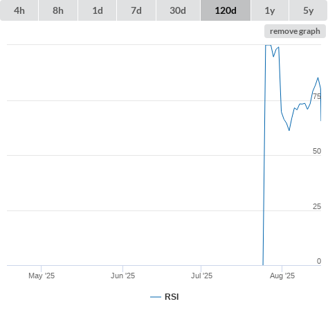Select the 7d range tab

point(136,10)
